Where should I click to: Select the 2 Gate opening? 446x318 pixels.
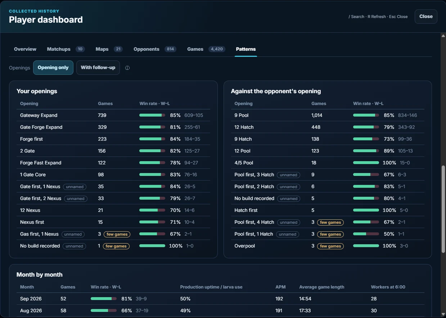pyautogui.click(x=113, y=151)
